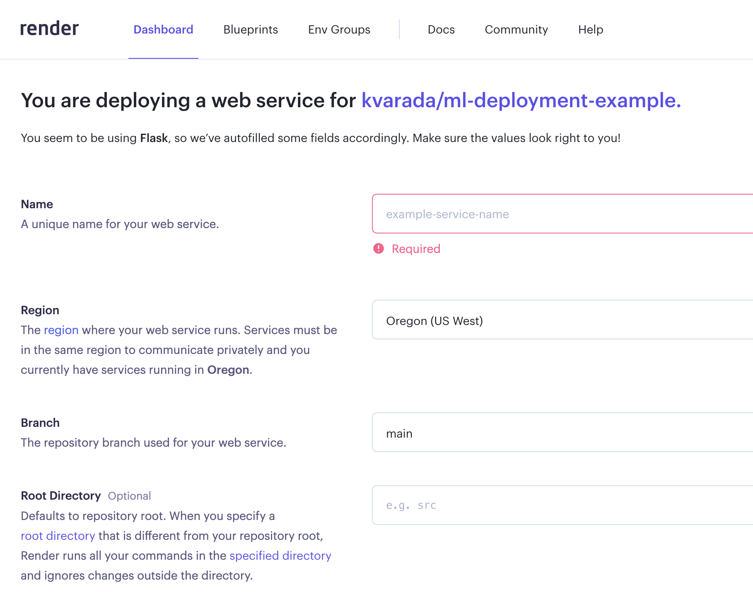Click the render logo

(x=49, y=29)
